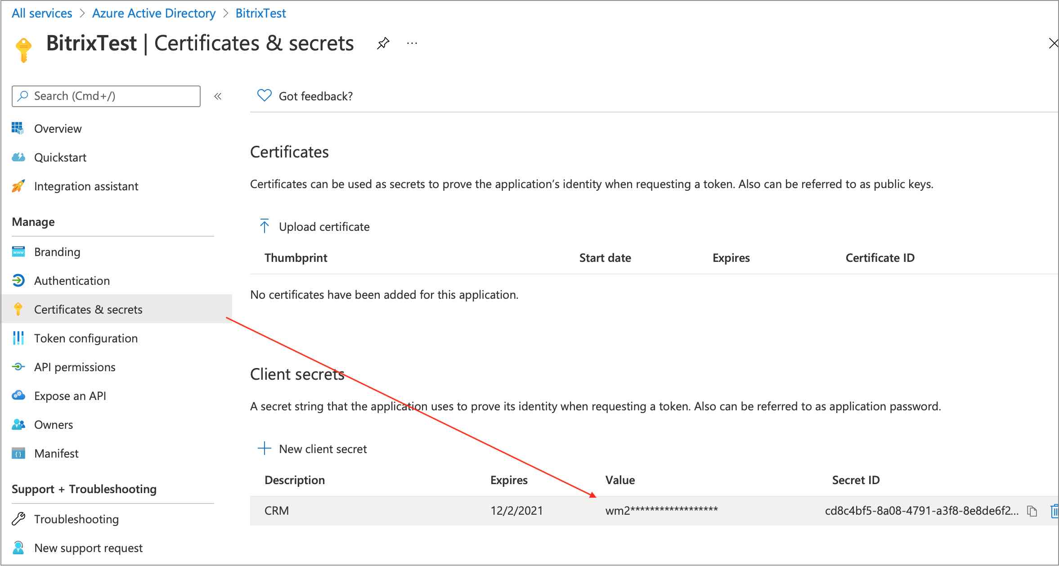Click the Certificate ID column header
1059x566 pixels.
point(880,258)
